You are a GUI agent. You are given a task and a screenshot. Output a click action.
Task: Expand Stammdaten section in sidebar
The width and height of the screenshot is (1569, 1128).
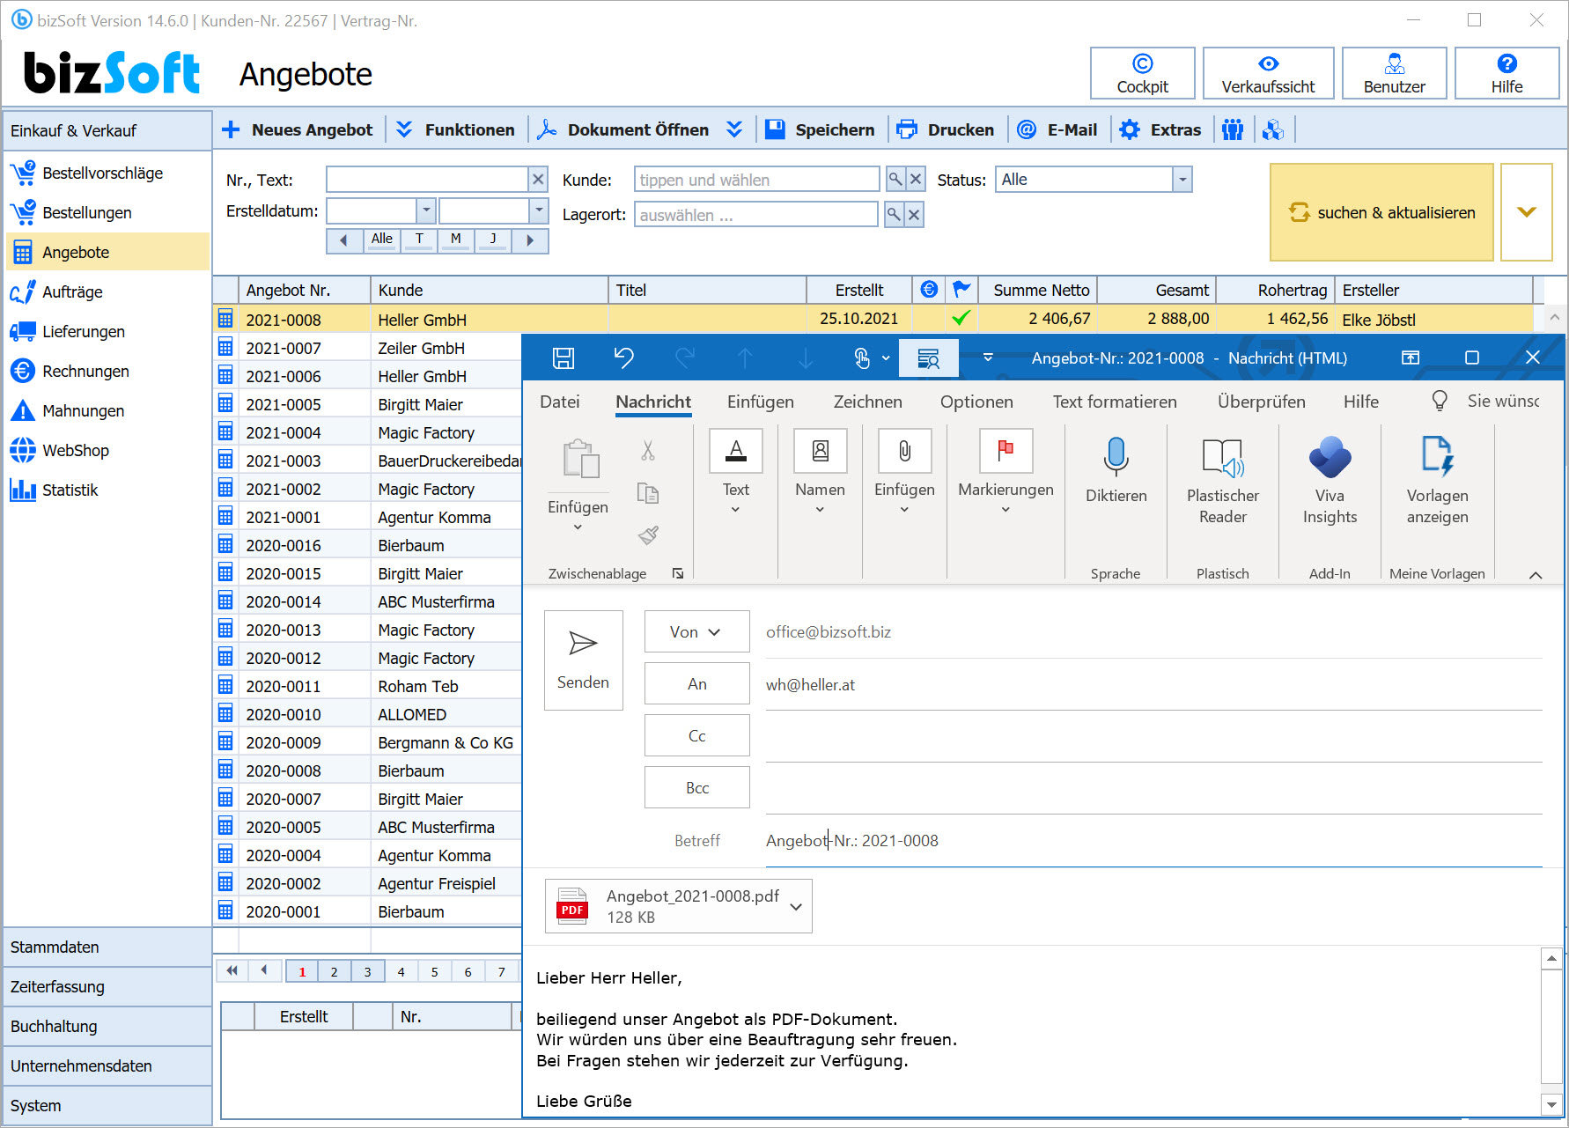(x=107, y=947)
